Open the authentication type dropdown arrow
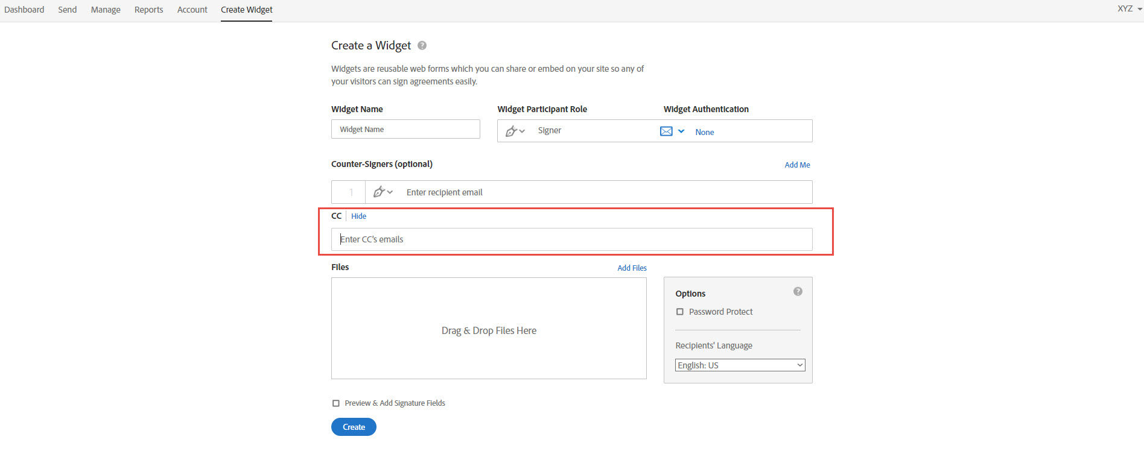1144x457 pixels. tap(681, 131)
